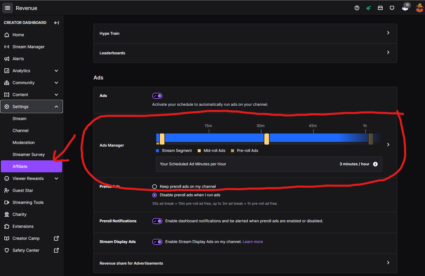Image resolution: width=425 pixels, height=276 pixels.
Task: Click the Stream Manager broadcast icon
Action: [x=7, y=47]
